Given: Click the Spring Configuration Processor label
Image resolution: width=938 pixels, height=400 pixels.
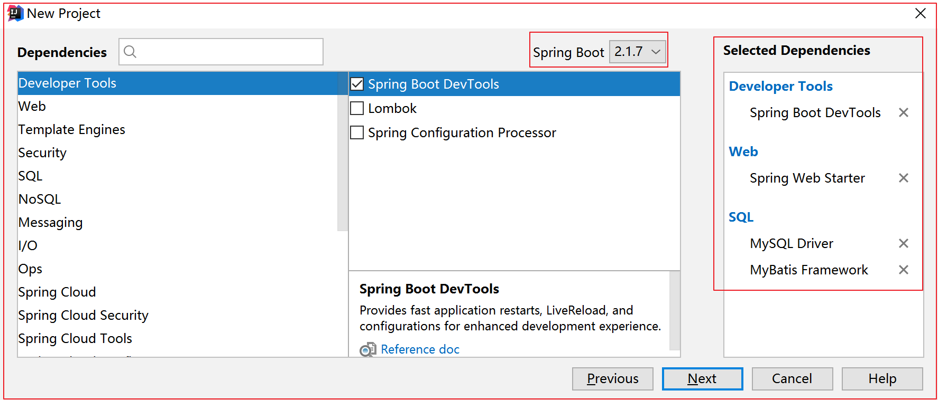Looking at the screenshot, I should 462,132.
